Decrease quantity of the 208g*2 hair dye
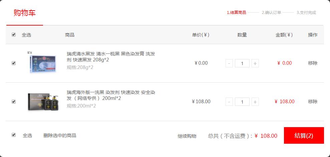 pyautogui.click(x=229, y=63)
